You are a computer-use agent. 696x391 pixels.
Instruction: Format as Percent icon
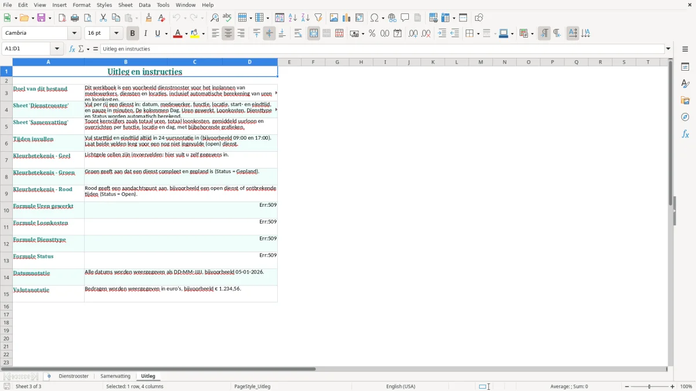pos(372,34)
